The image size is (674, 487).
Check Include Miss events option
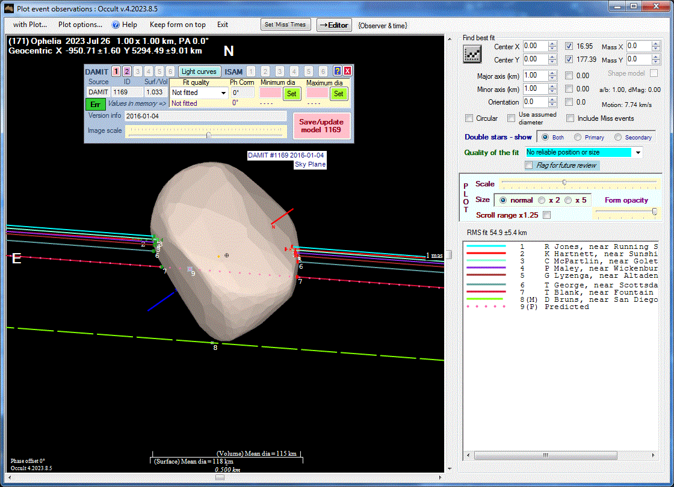tap(569, 118)
